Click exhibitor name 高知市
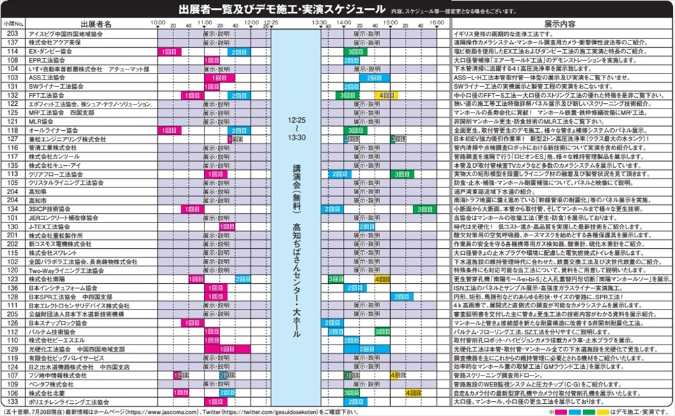 pos(37,200)
